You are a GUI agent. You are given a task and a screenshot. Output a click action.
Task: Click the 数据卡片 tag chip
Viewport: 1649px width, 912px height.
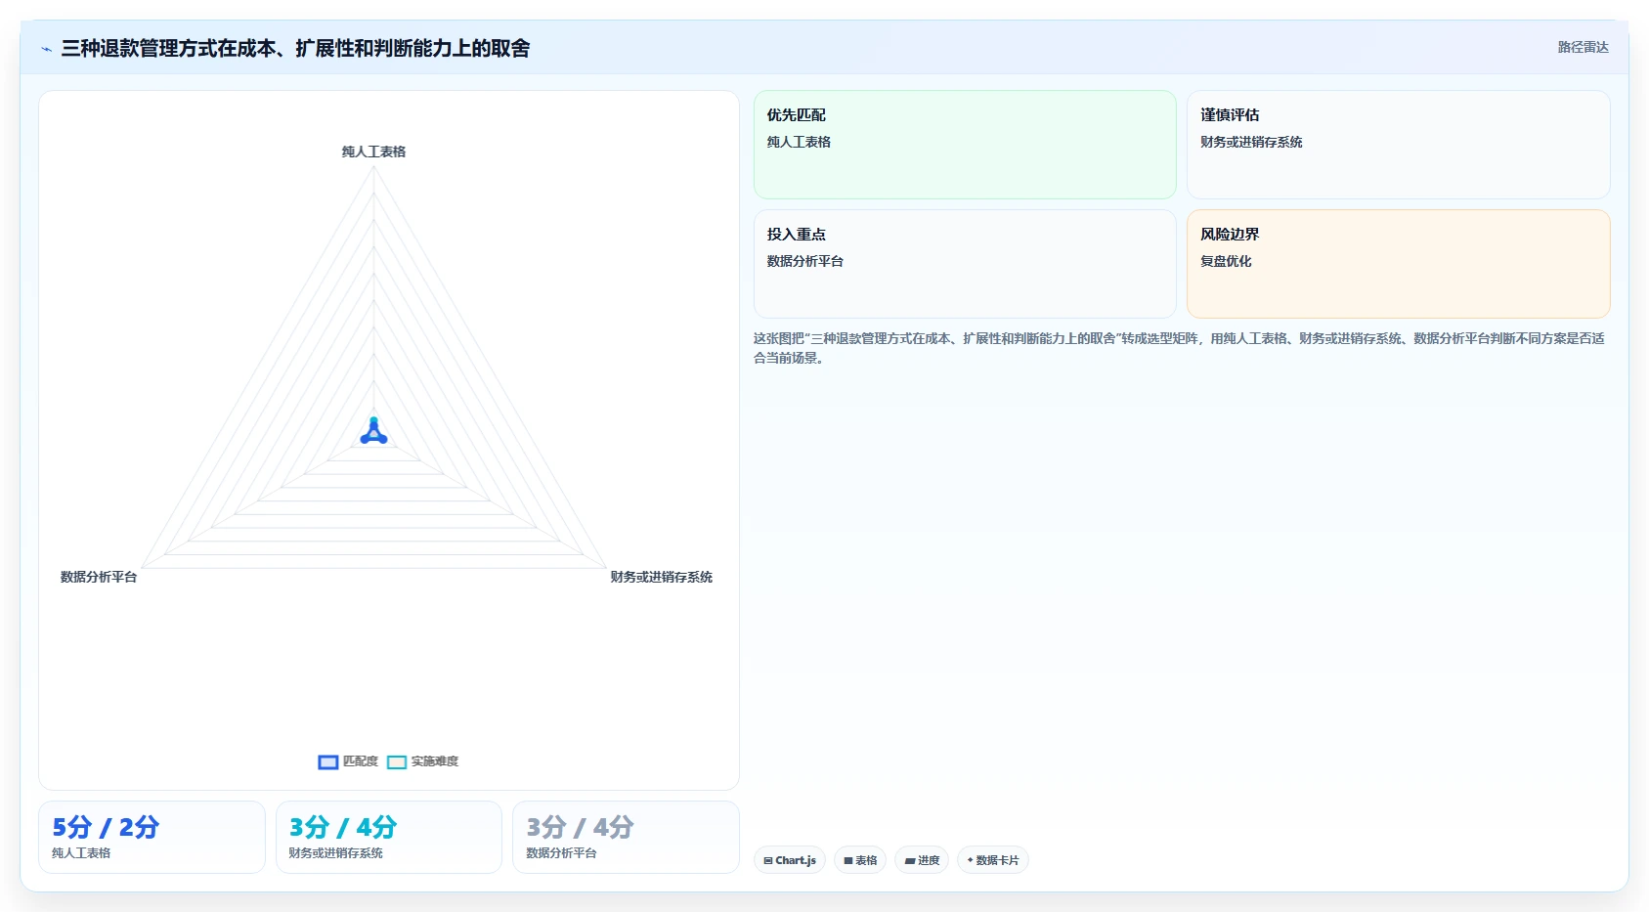point(993,860)
